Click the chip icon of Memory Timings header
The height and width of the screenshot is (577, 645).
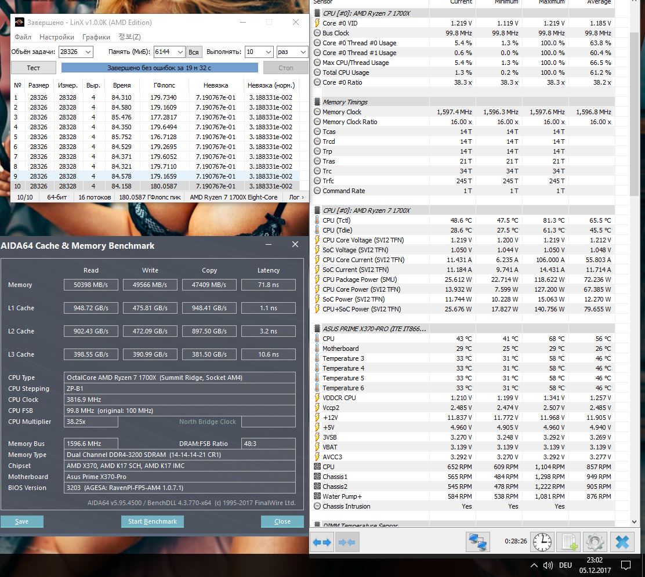[x=317, y=102]
